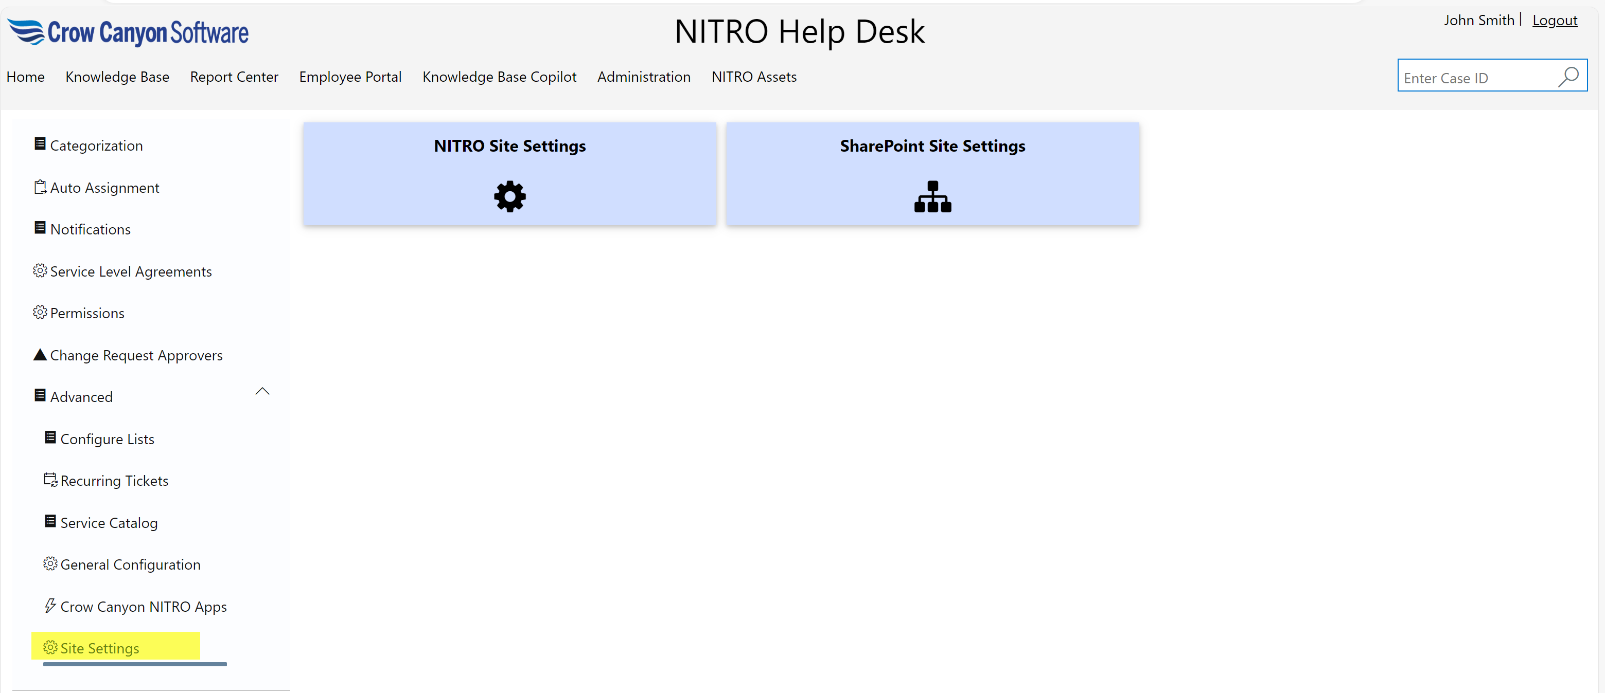Open General Configuration under Advanced
The width and height of the screenshot is (1605, 693).
(x=130, y=564)
